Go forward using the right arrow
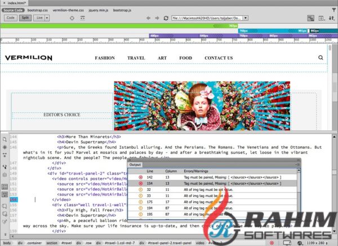338x246 pixels. point(157,18)
